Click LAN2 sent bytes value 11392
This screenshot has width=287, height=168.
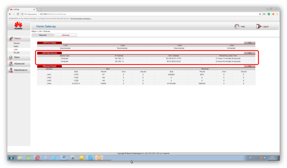(x=76, y=77)
